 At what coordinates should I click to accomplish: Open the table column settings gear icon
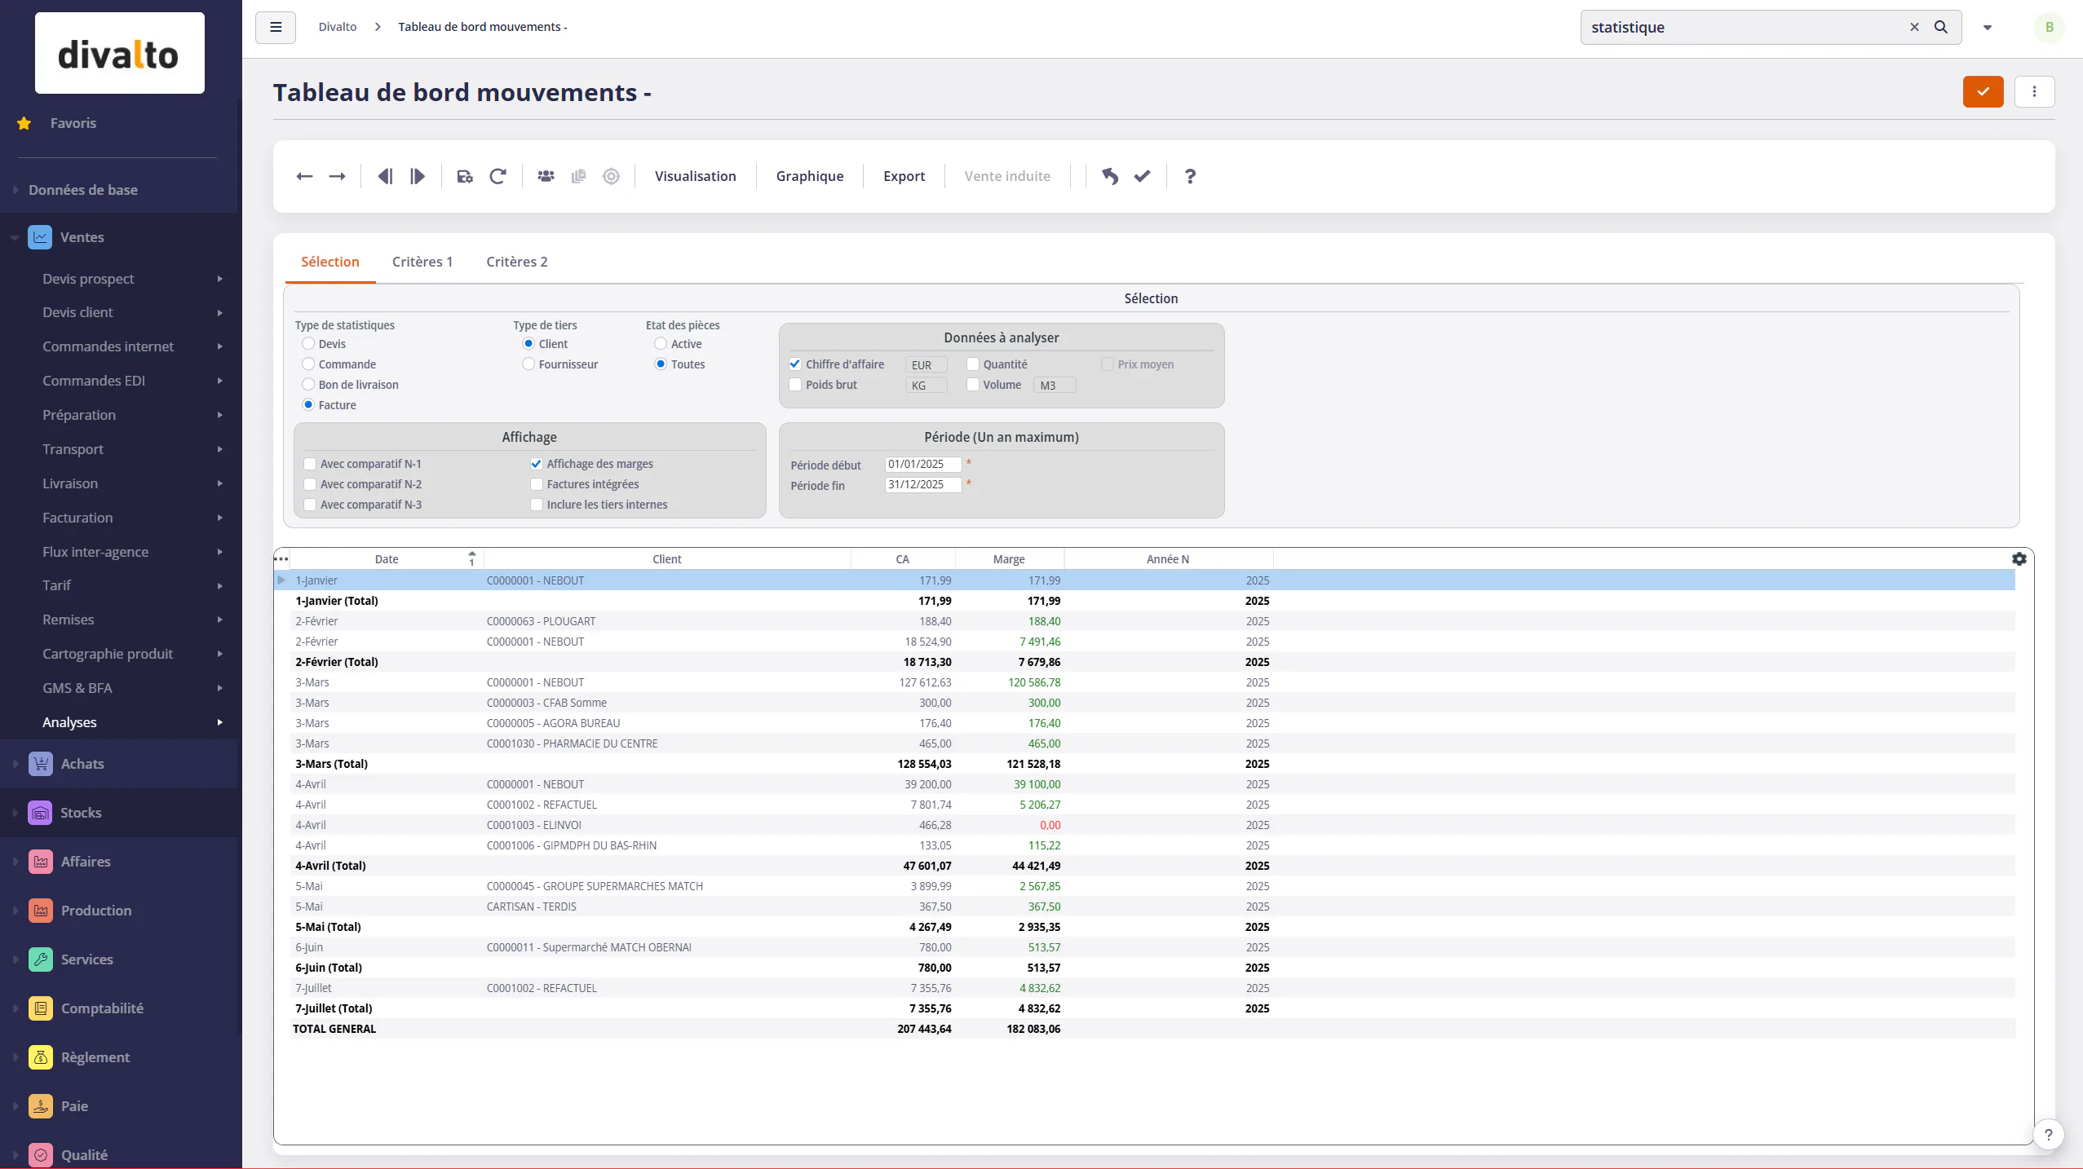(x=2019, y=558)
